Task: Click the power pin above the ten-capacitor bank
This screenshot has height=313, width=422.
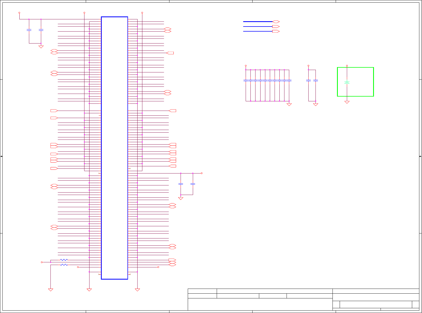Action: (246, 66)
